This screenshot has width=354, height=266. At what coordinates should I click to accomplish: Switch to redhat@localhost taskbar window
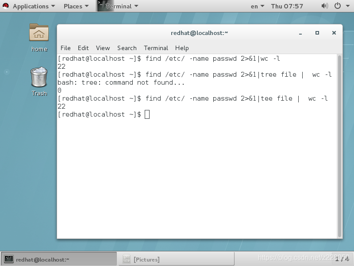(59, 259)
